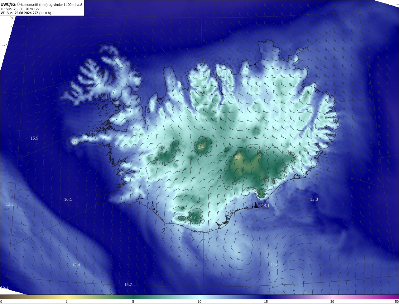
Task: Click the 15.9 value label on the map
Action: point(34,138)
